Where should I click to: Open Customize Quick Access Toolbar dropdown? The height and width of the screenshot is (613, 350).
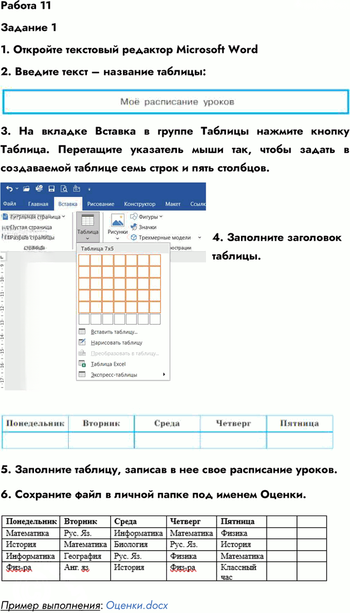[89, 189]
